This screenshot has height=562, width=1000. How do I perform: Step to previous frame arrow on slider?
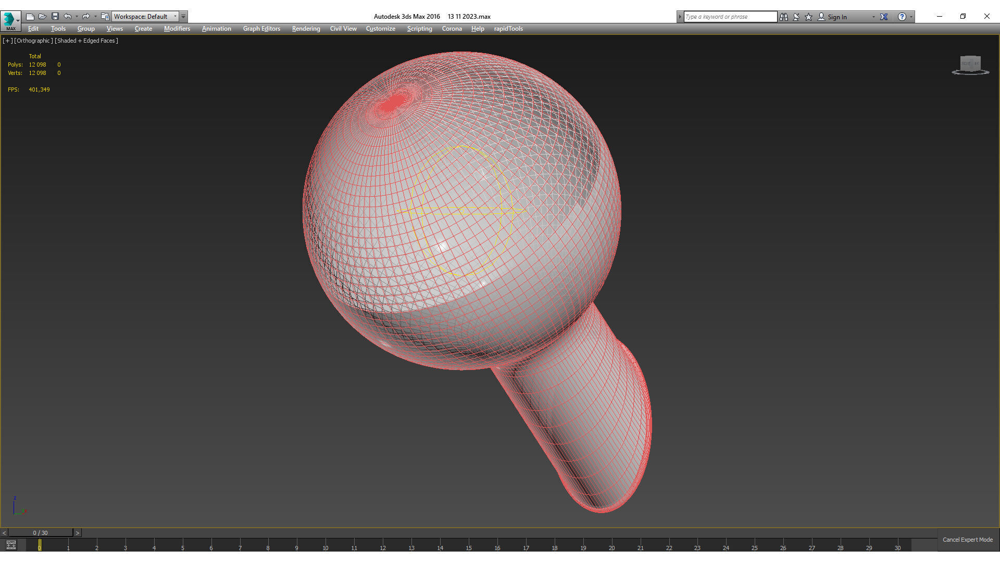[4, 533]
